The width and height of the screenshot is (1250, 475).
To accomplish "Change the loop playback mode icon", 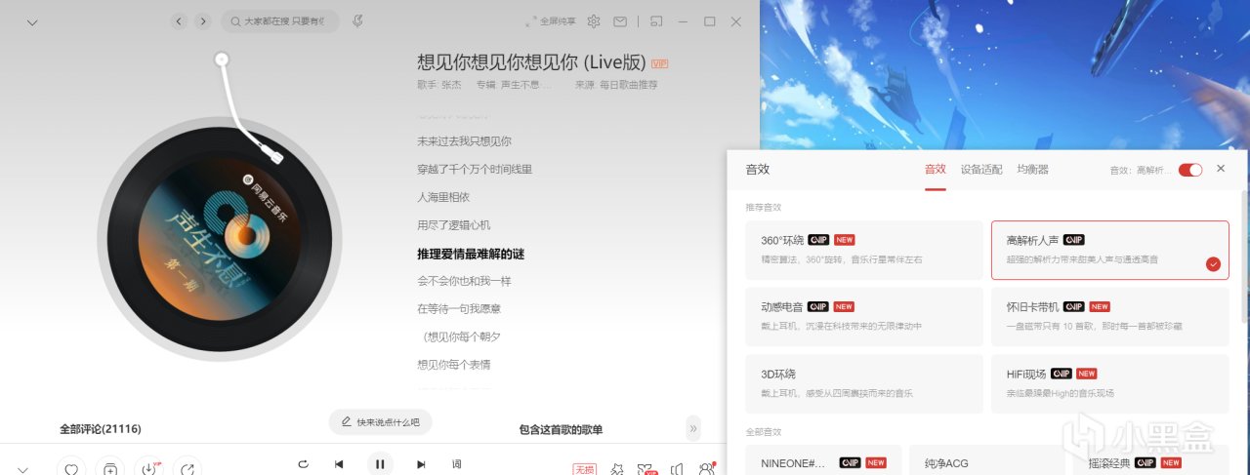I will [303, 464].
